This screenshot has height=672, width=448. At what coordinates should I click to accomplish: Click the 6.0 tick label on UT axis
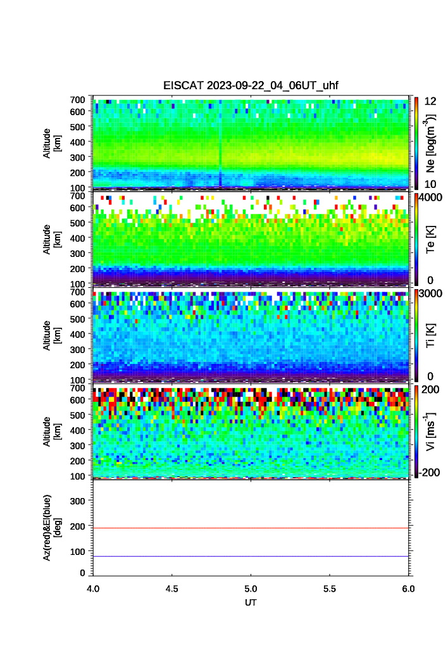pyautogui.click(x=408, y=588)
